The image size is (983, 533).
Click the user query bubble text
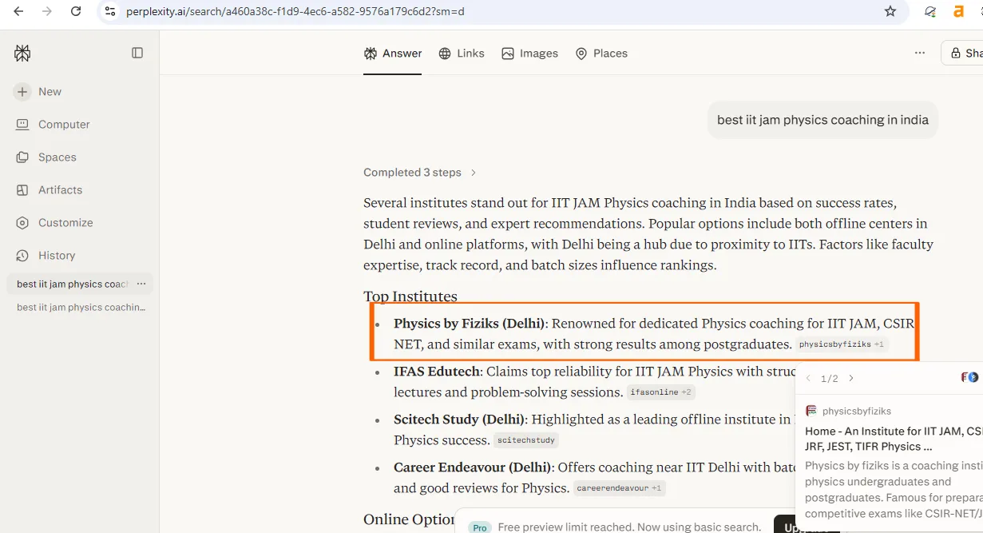[x=822, y=120]
